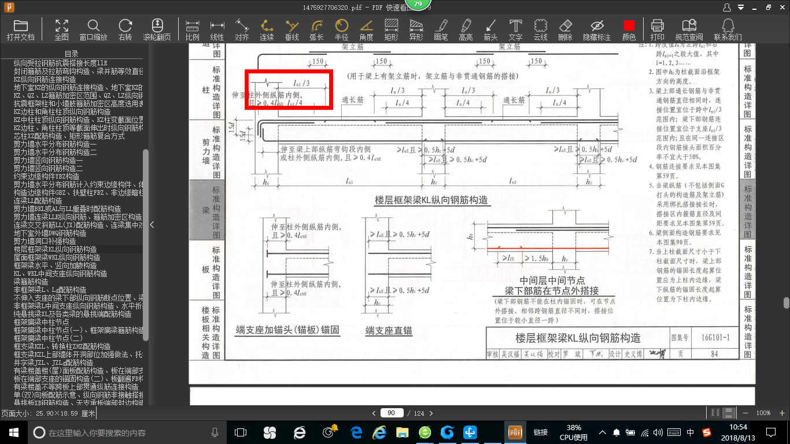Screen dimensions: 790x444
Task: Zoom out with the minus button
Action: tap(747, 413)
